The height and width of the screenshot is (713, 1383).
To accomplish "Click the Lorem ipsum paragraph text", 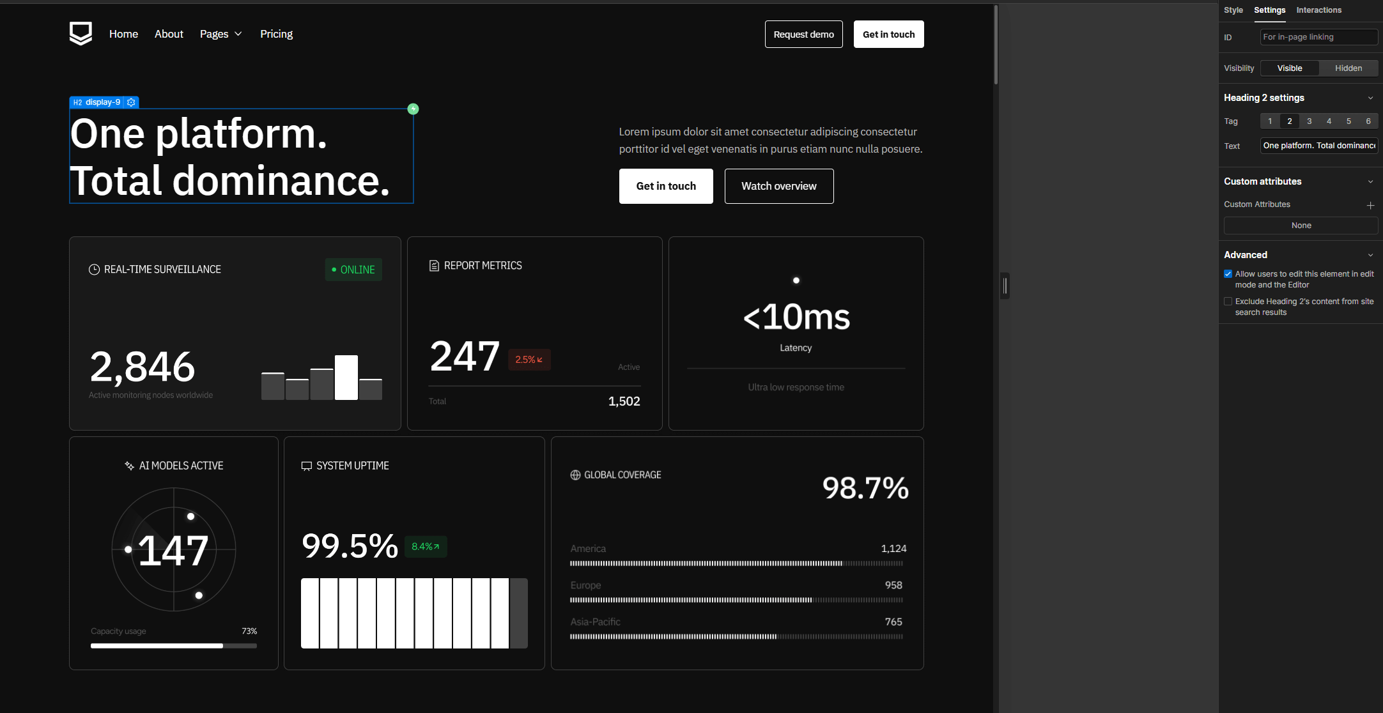I will (771, 140).
